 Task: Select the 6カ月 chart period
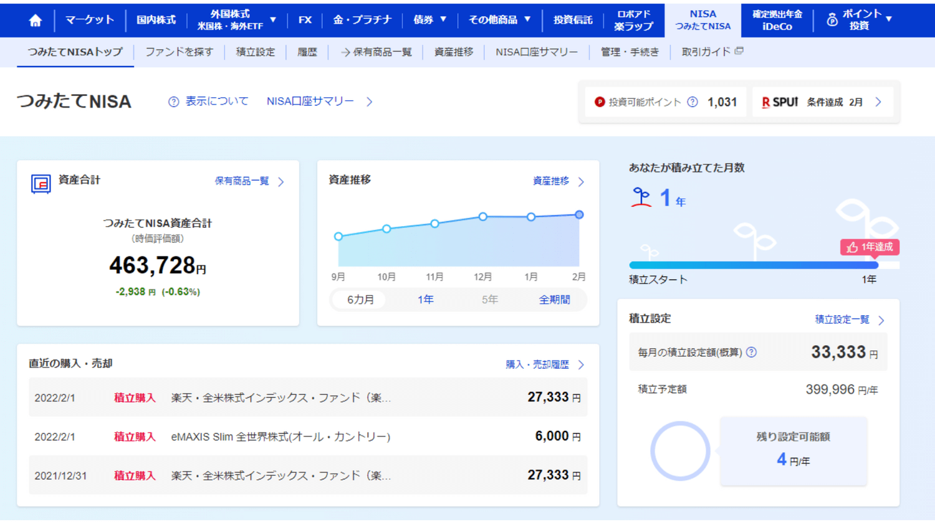tap(360, 300)
